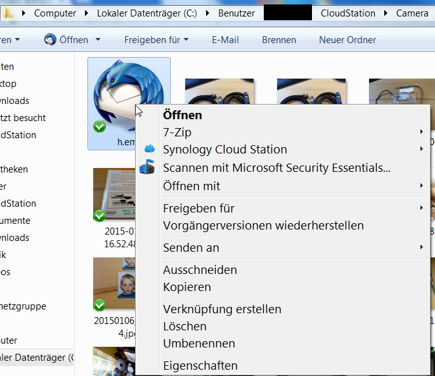Select 'ktop' in the sidebar favorites
This screenshot has width=435, height=376.
[8, 84]
